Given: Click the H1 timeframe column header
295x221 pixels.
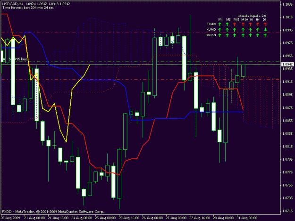Looking at the screenshot, I should [x=252, y=19].
